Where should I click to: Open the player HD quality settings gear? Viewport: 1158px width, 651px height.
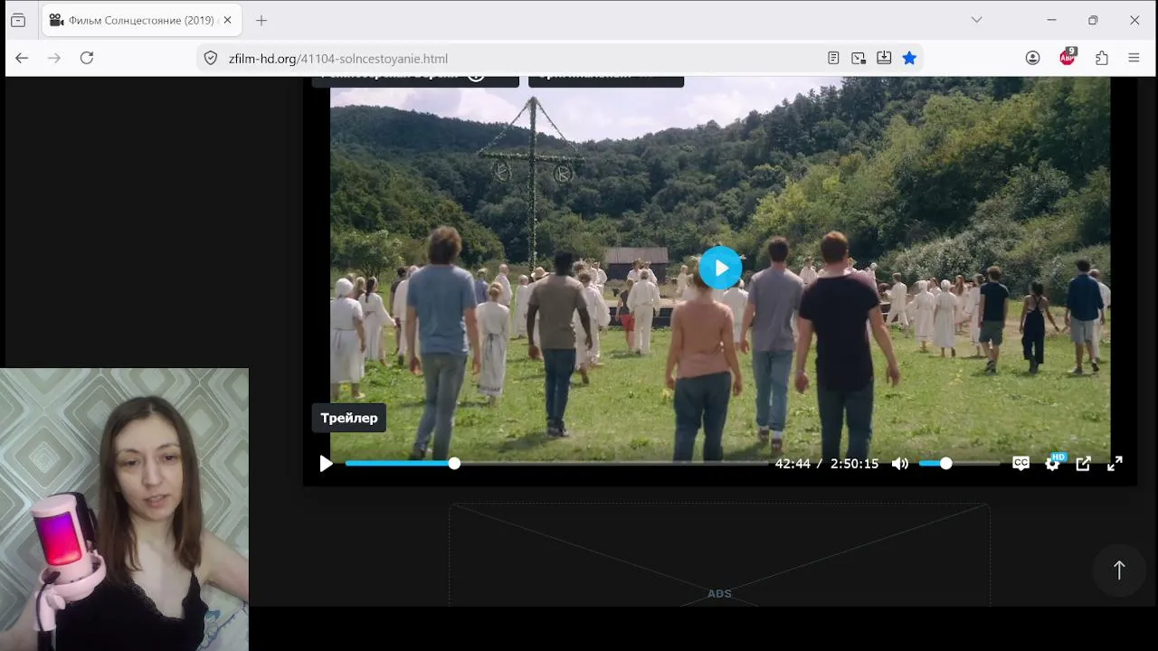click(1052, 463)
